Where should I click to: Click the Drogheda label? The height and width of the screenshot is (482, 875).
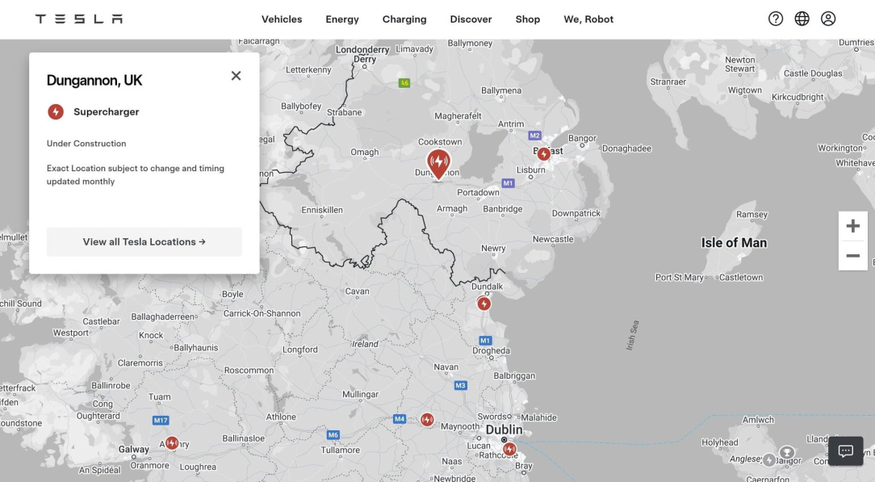point(491,351)
